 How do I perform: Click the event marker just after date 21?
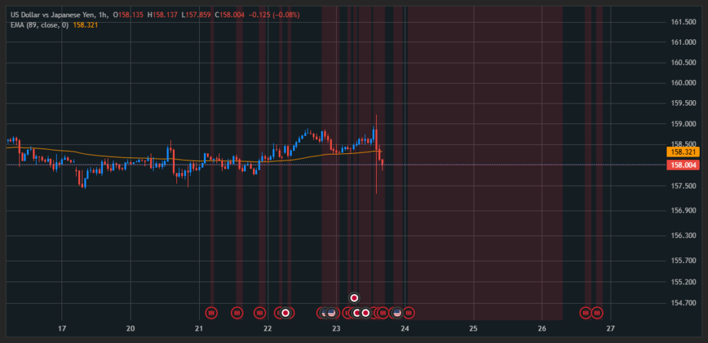click(x=212, y=313)
